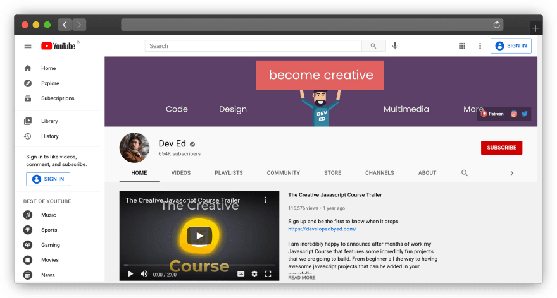Open the Twitter icon on banner
The image size is (557, 298).
click(525, 114)
